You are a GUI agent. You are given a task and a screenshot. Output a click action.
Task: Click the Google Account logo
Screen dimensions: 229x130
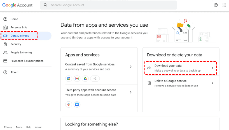17,5
